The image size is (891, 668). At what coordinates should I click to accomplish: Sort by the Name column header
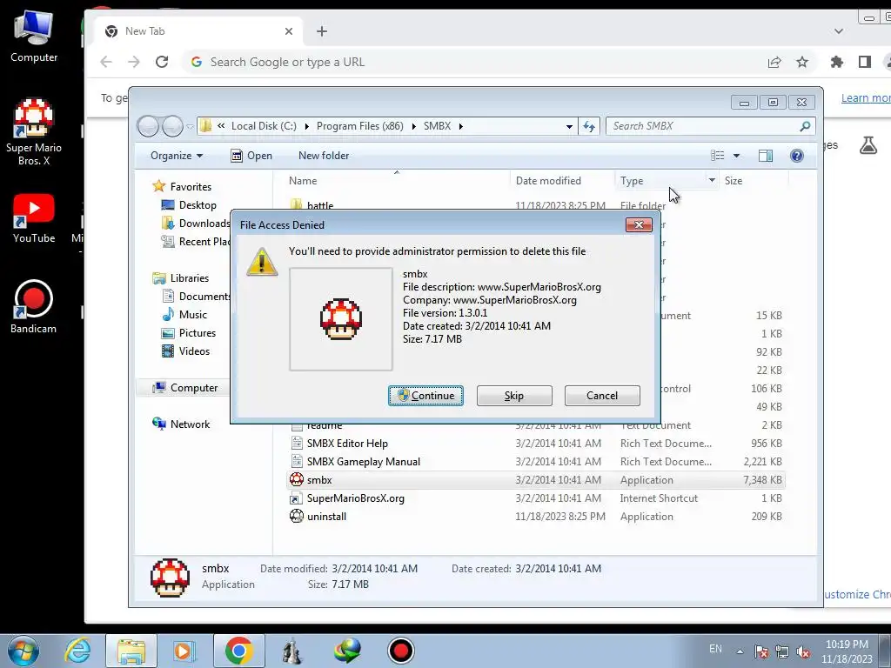(303, 181)
